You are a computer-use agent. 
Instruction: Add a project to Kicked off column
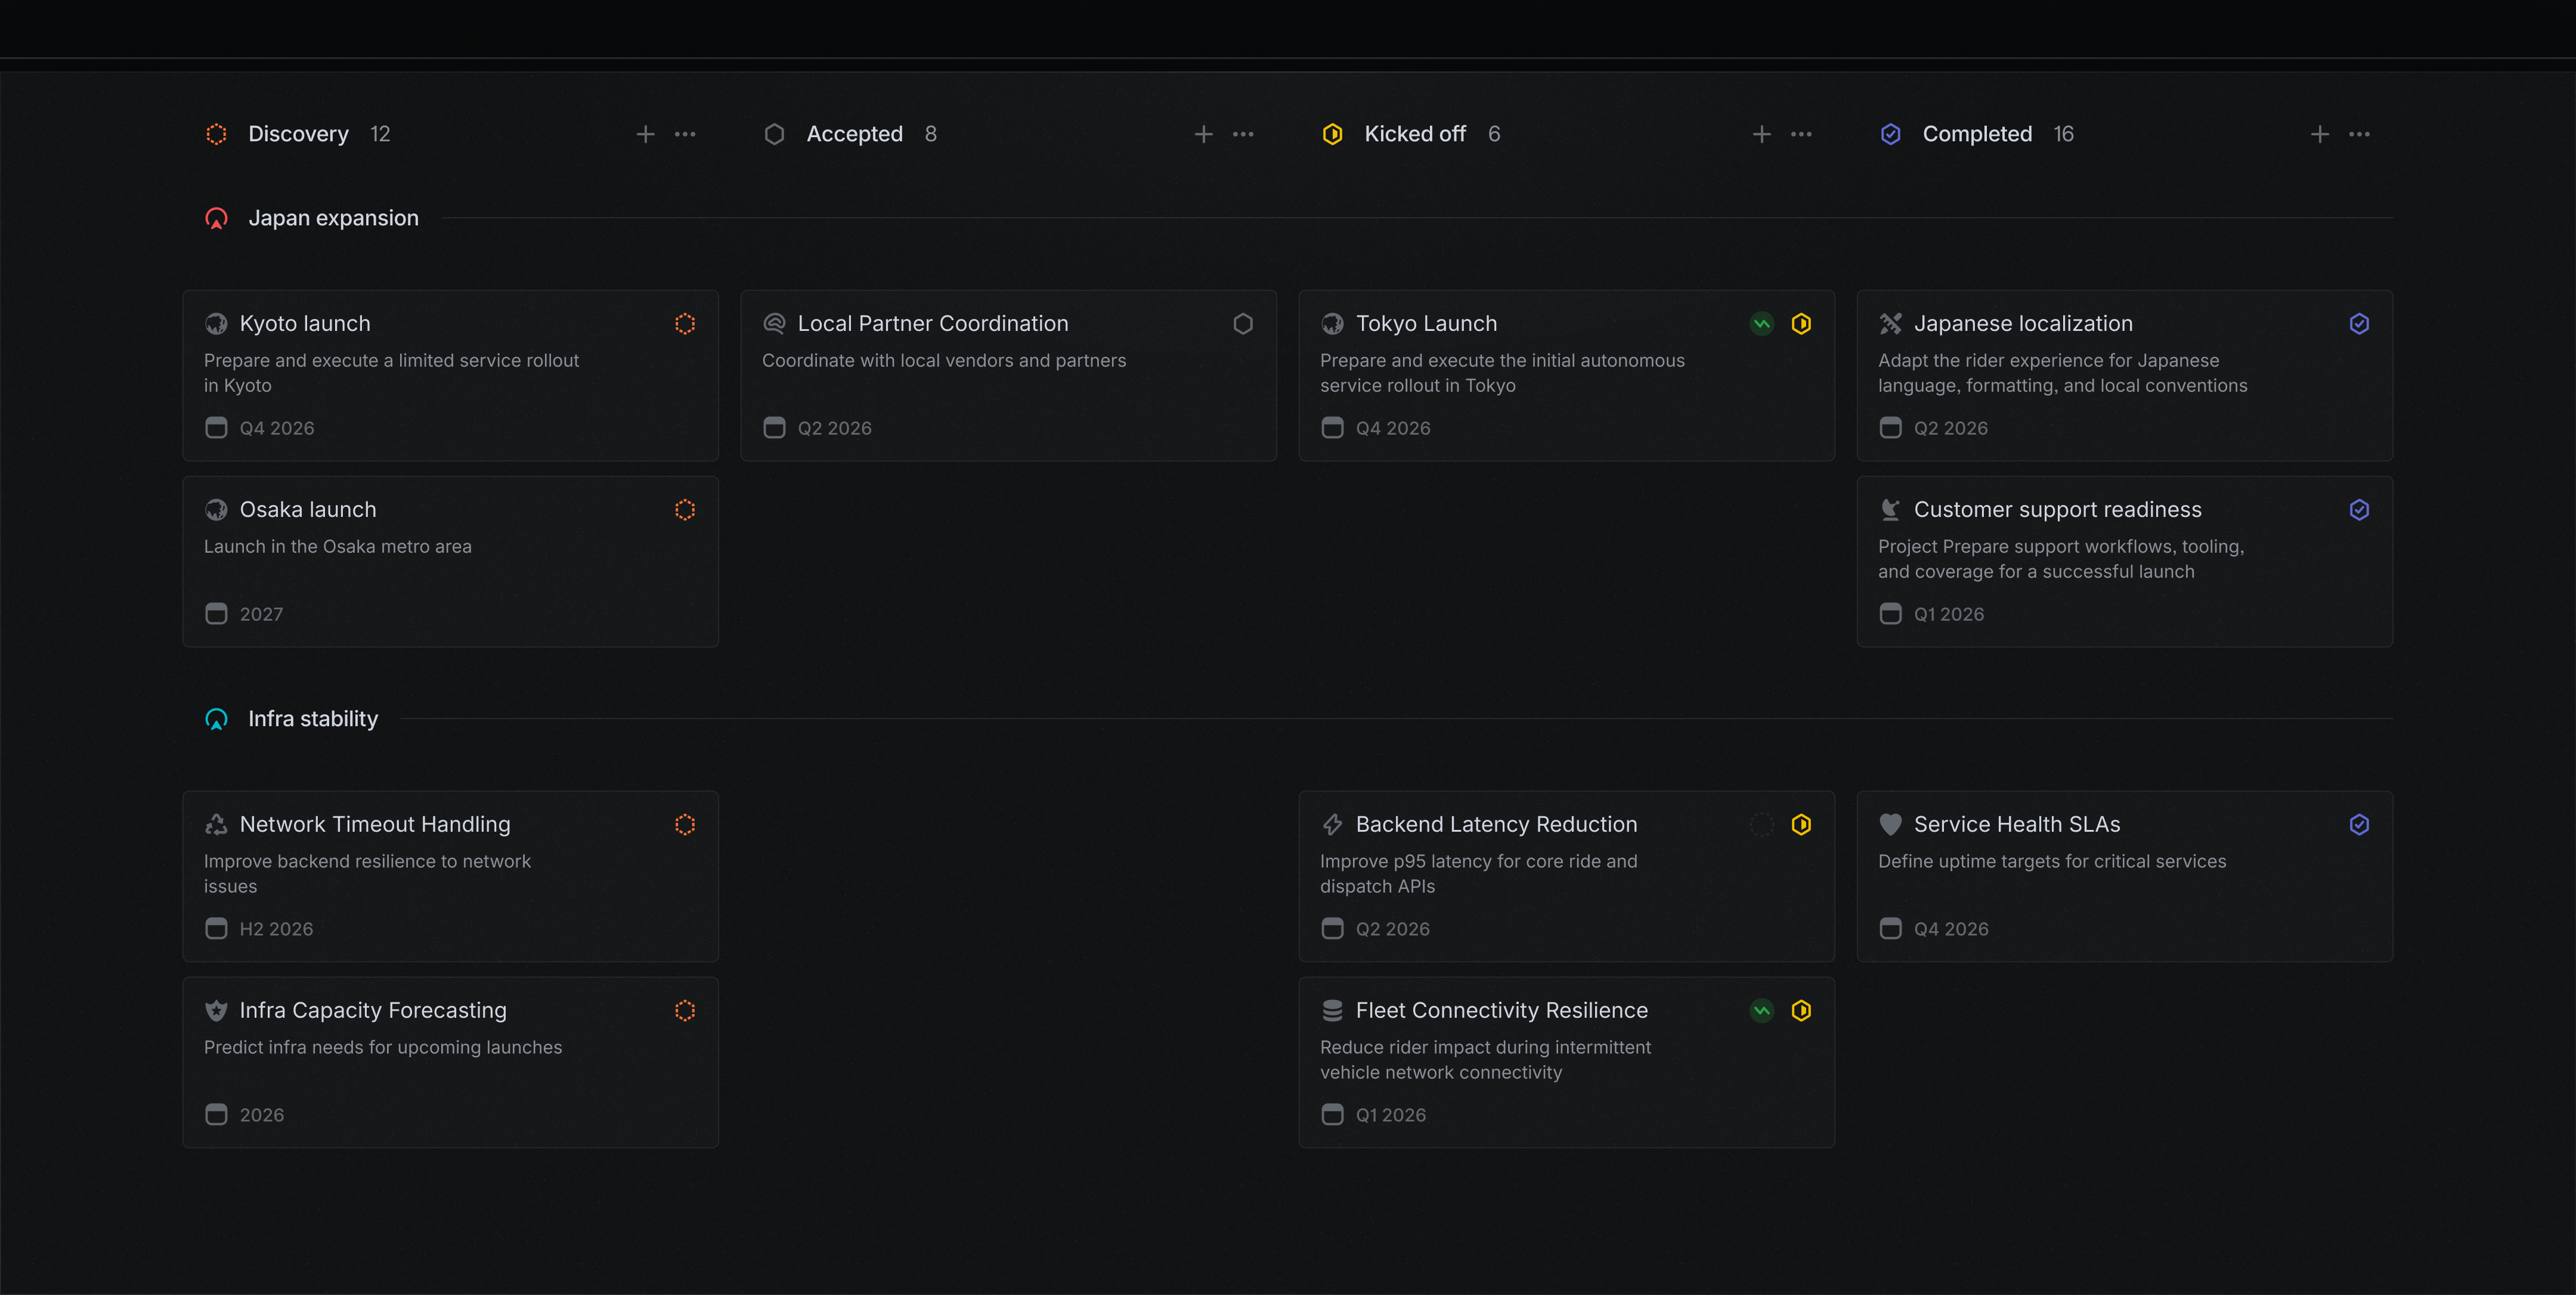click(x=1762, y=134)
